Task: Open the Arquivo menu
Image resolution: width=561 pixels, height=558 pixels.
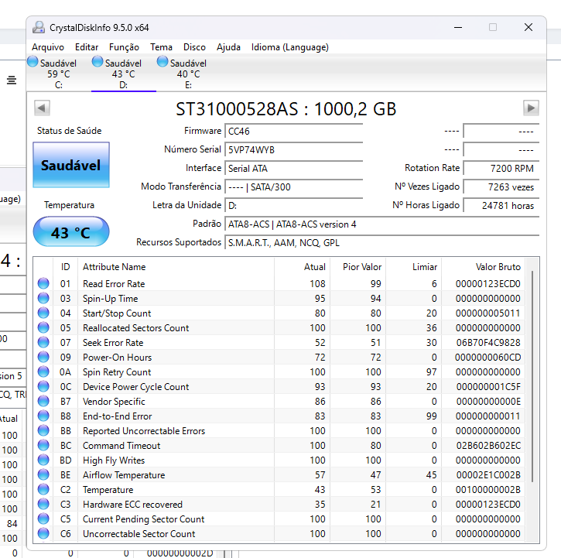Action: [x=48, y=47]
